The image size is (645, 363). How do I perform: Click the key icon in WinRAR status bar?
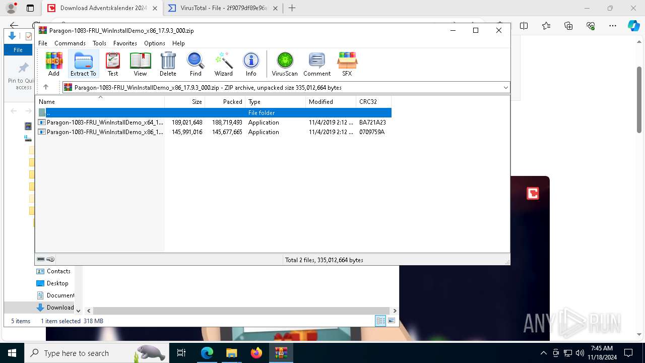pos(50,259)
